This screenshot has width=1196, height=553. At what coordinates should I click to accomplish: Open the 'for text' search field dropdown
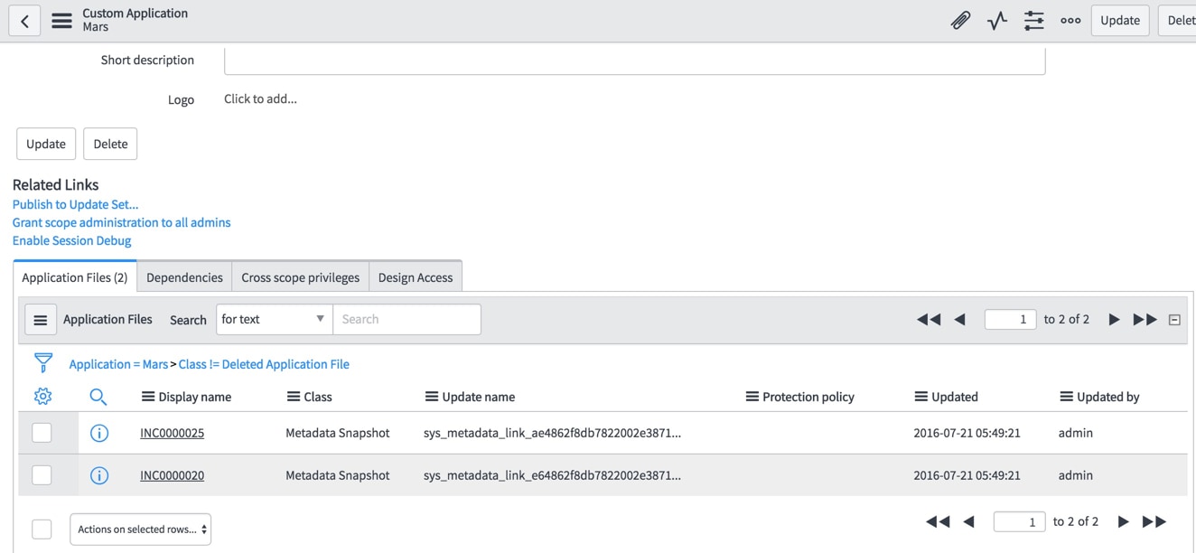click(274, 319)
